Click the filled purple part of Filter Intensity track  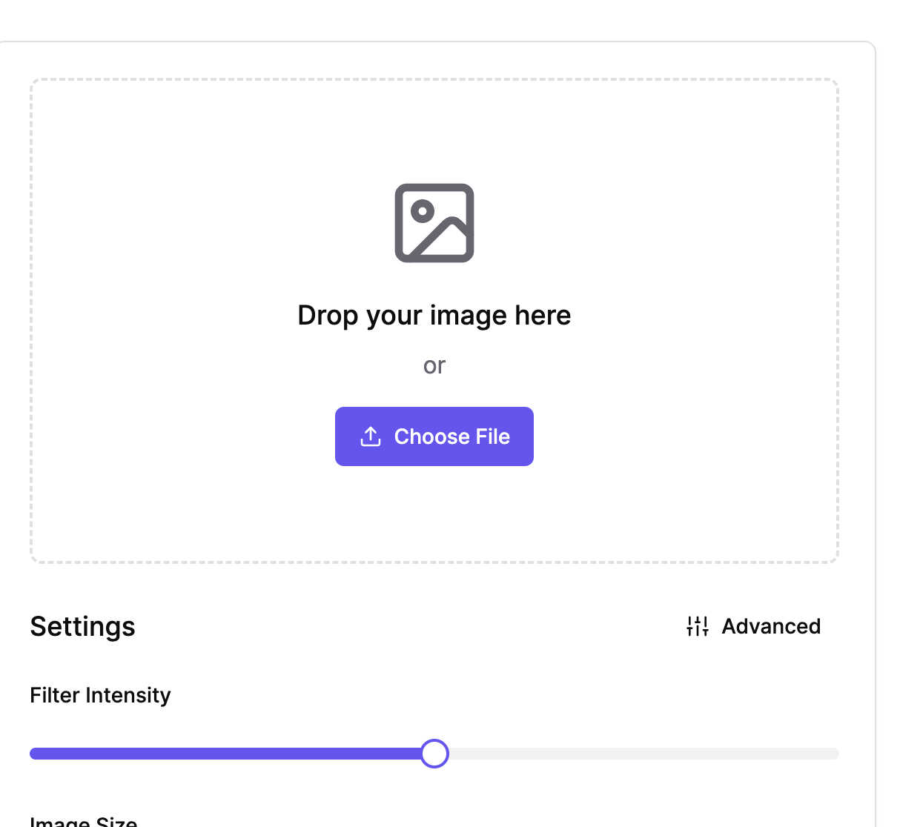click(x=225, y=754)
